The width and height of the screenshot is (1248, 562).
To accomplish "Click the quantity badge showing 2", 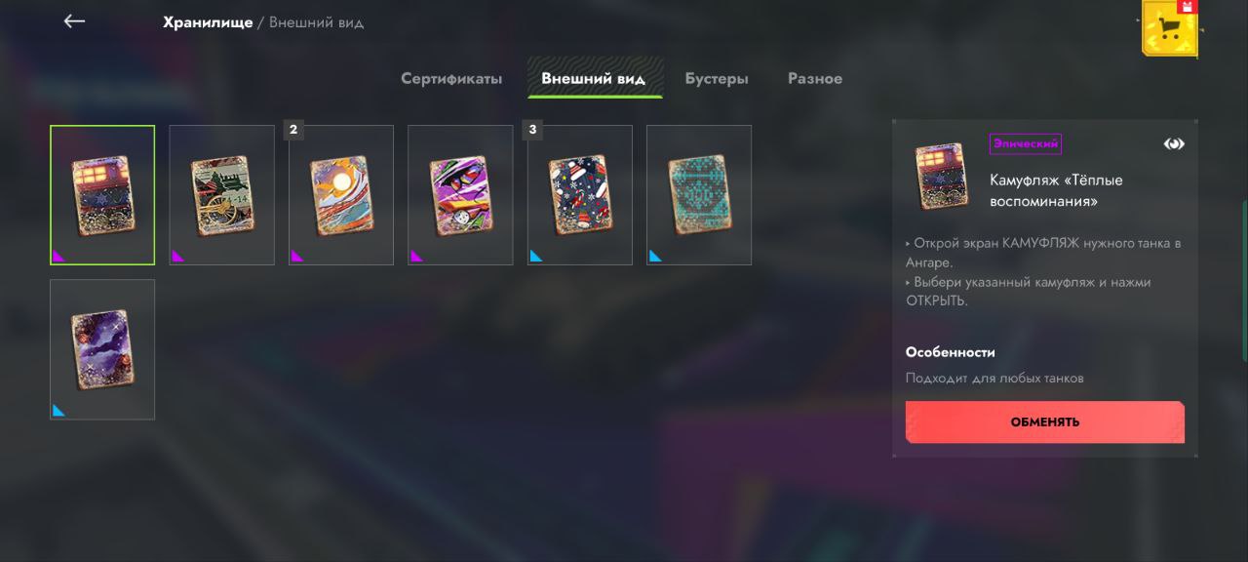I will (293, 129).
